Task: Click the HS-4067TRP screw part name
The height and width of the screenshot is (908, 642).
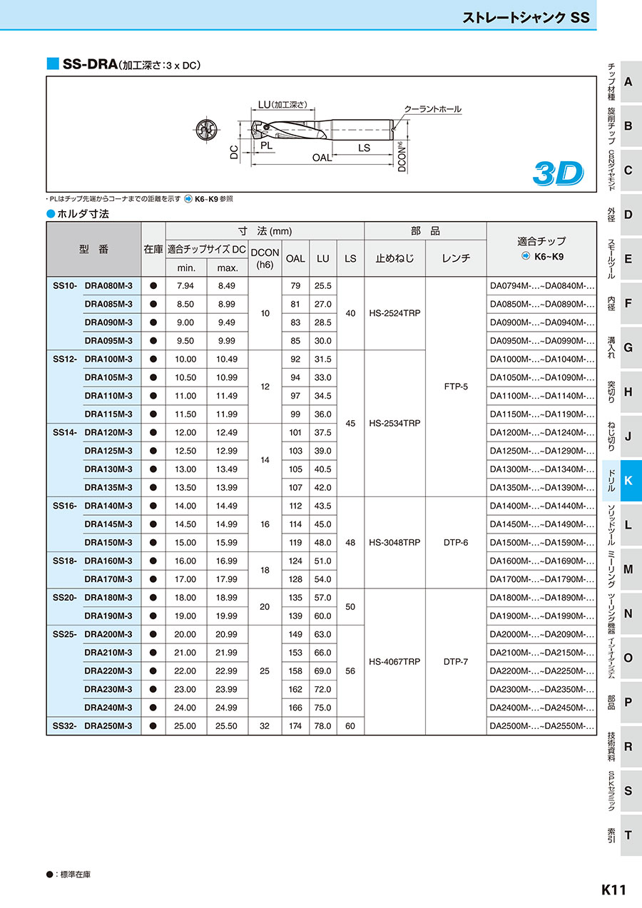Action: (x=394, y=662)
